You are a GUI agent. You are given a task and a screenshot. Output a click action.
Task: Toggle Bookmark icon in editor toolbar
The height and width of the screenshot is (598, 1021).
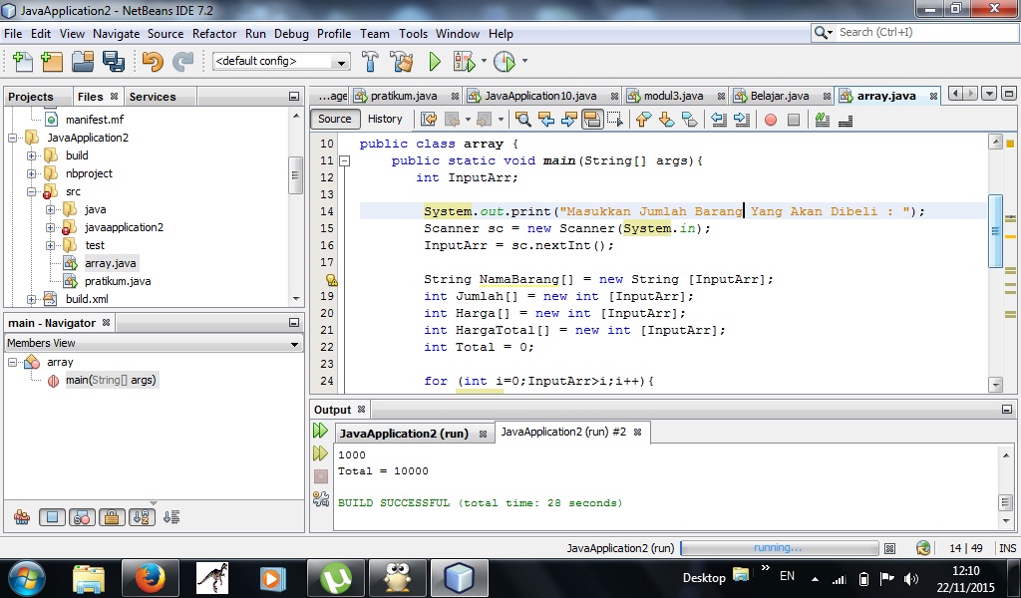(x=690, y=119)
